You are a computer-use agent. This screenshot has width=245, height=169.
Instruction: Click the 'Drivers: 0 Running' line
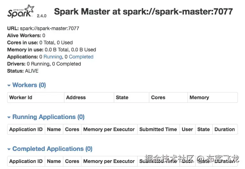tap(44, 64)
